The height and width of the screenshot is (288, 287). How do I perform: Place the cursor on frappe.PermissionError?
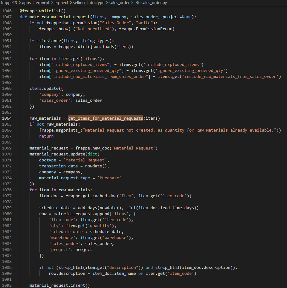(146, 29)
